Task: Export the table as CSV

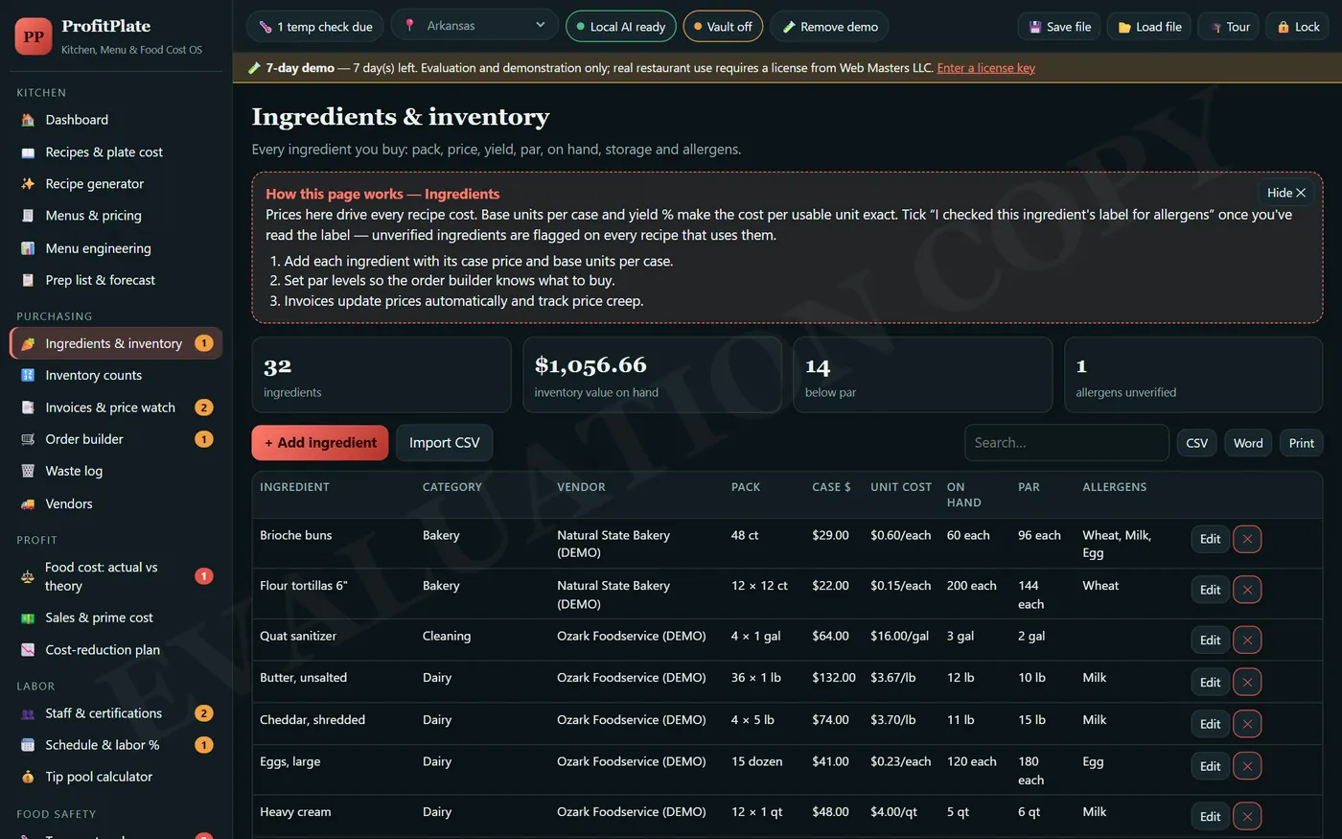Action: click(x=1196, y=443)
